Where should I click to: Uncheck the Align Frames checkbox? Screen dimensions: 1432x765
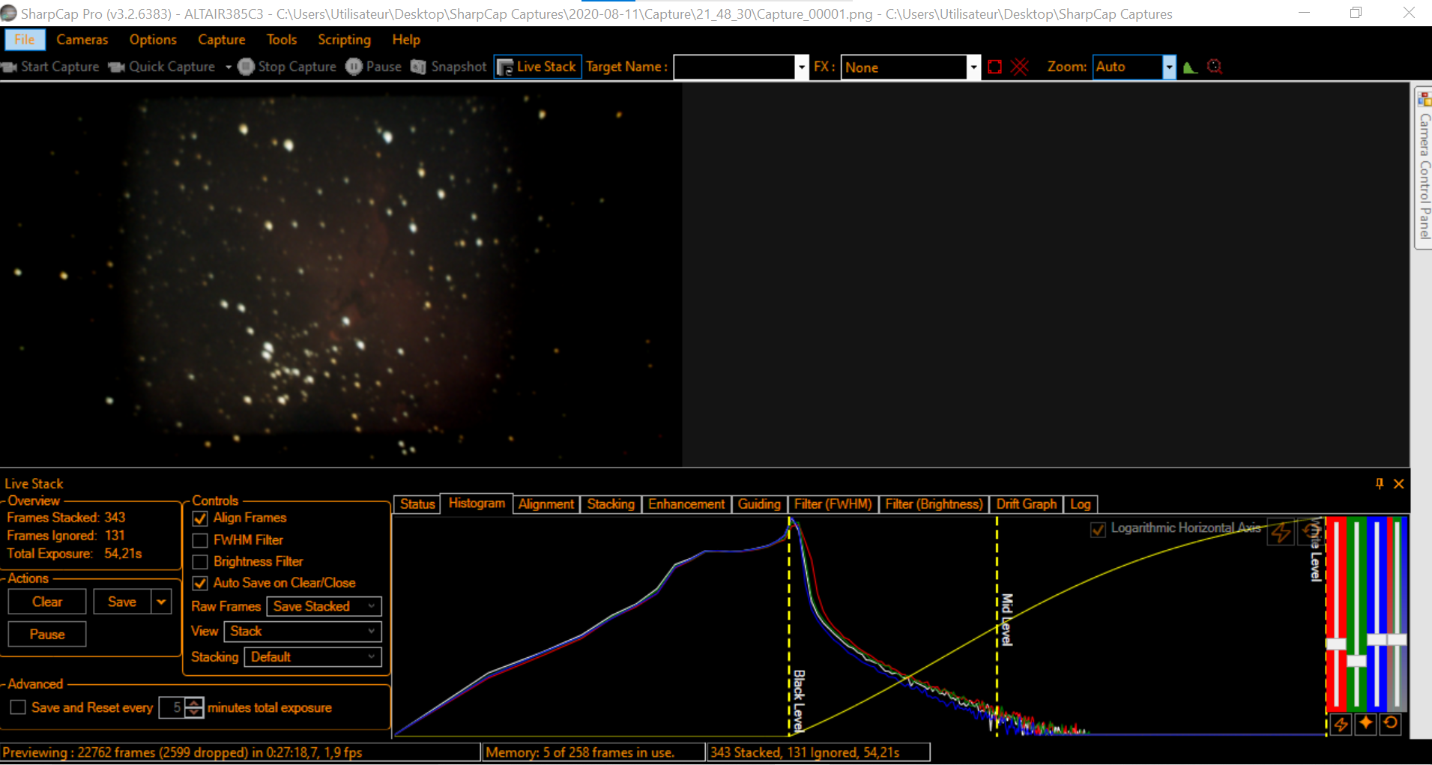pyautogui.click(x=201, y=518)
